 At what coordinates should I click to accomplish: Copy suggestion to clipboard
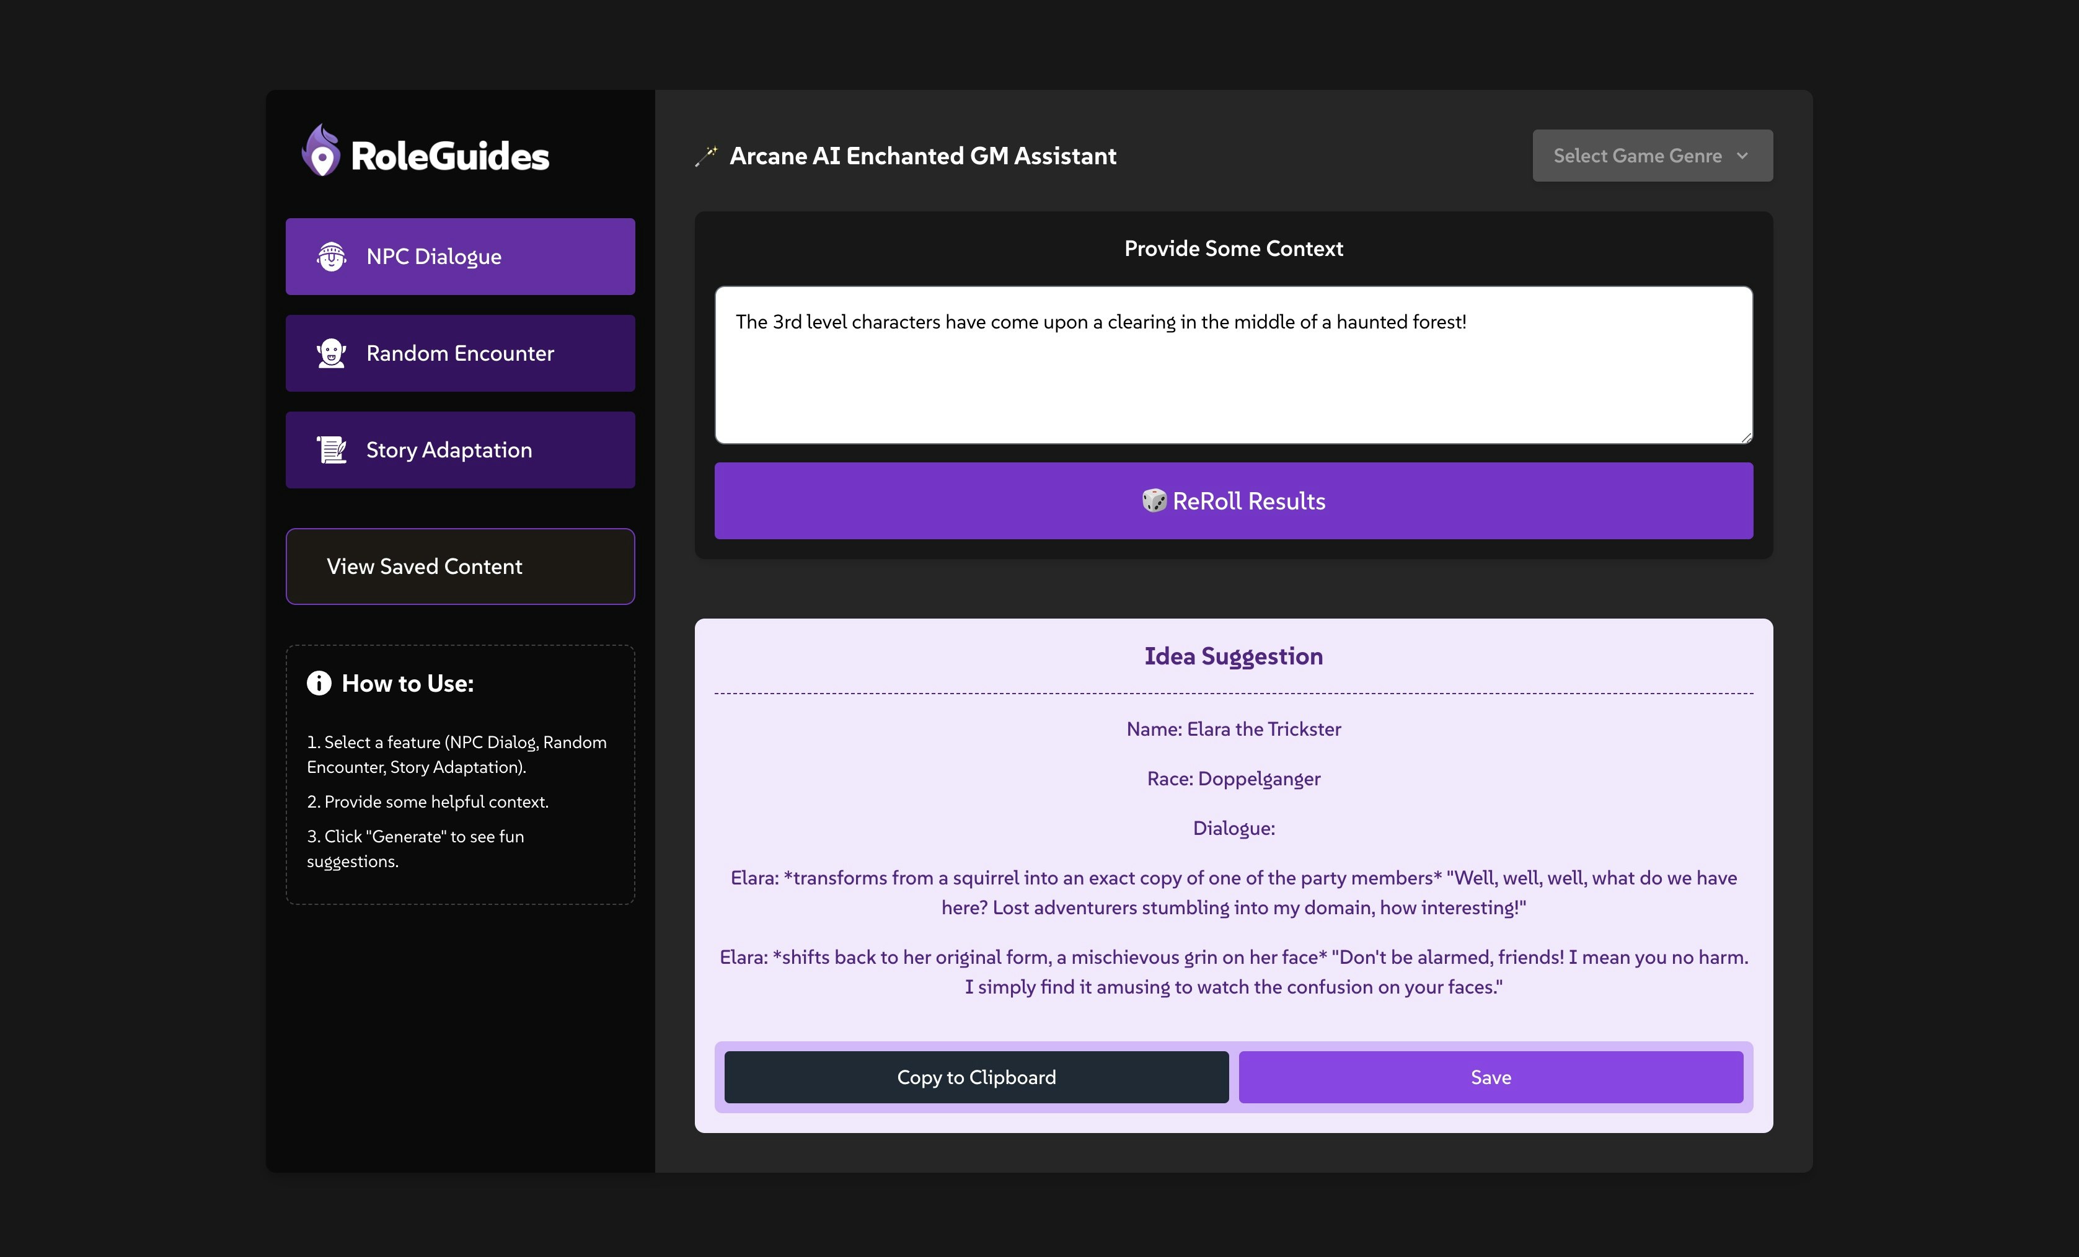click(x=976, y=1077)
